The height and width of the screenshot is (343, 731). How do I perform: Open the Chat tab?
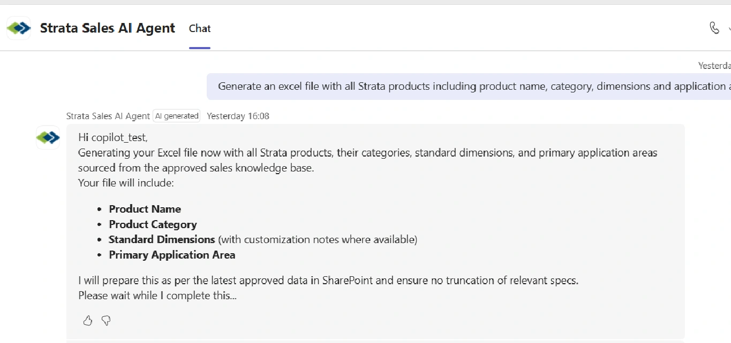click(x=200, y=28)
